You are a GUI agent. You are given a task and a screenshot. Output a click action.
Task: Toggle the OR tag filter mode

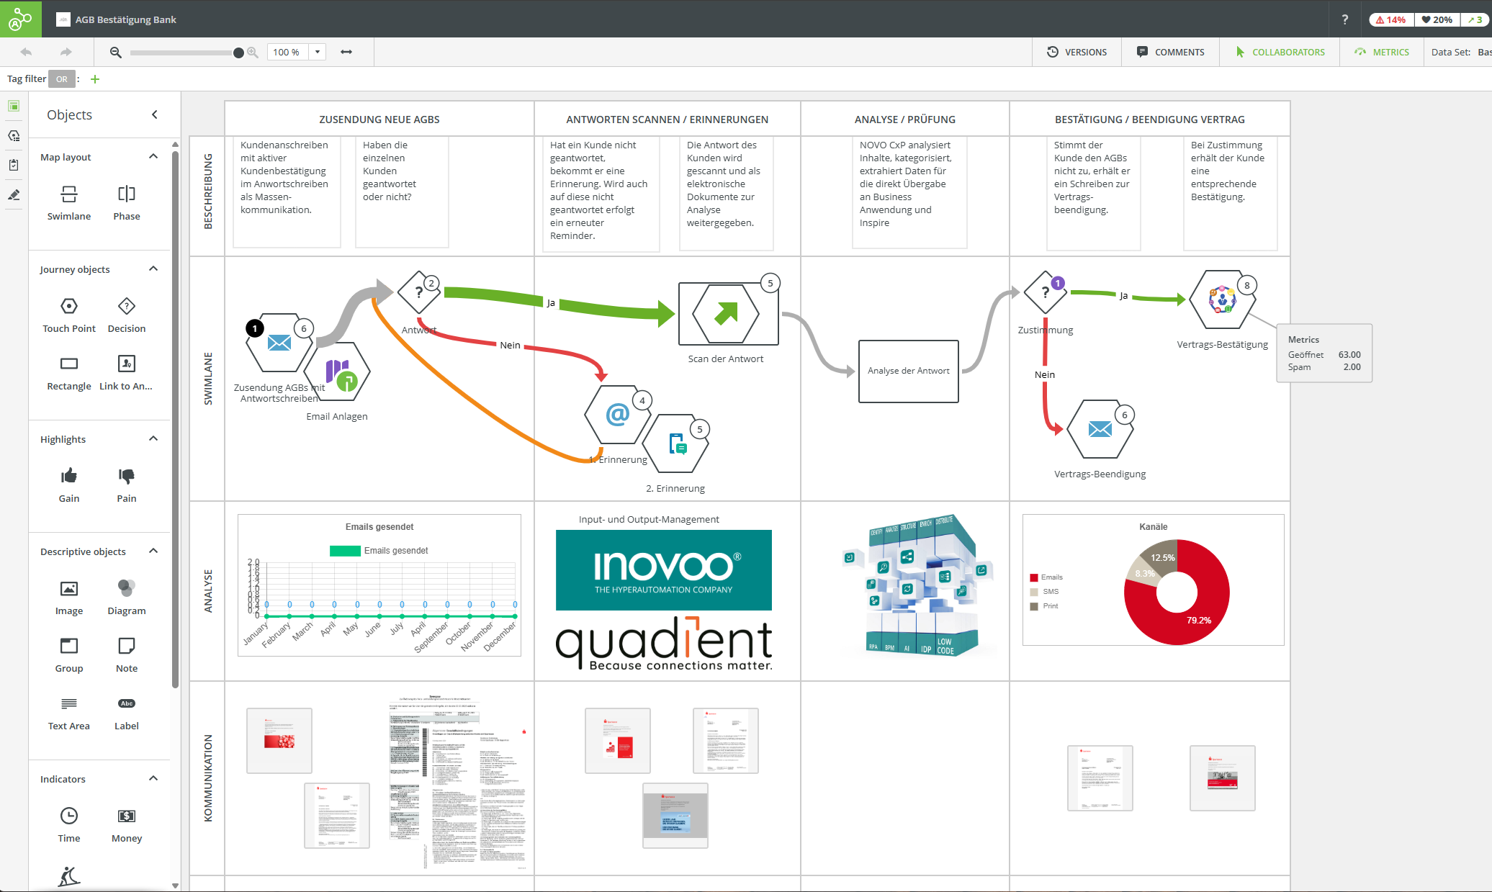[62, 79]
